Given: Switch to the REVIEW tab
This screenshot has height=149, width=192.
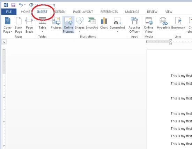Looking at the screenshot, I should coord(152,12).
